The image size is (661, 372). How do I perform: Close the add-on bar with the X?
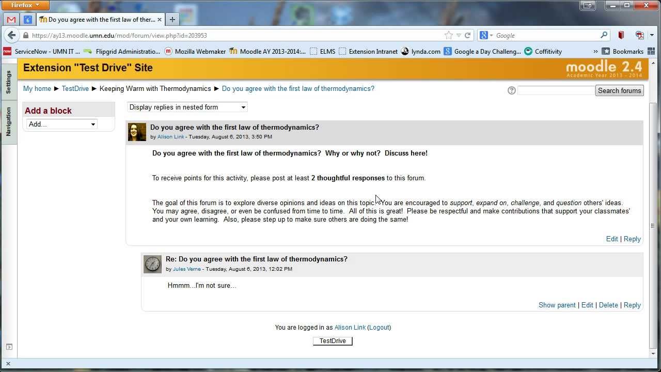coord(8,364)
